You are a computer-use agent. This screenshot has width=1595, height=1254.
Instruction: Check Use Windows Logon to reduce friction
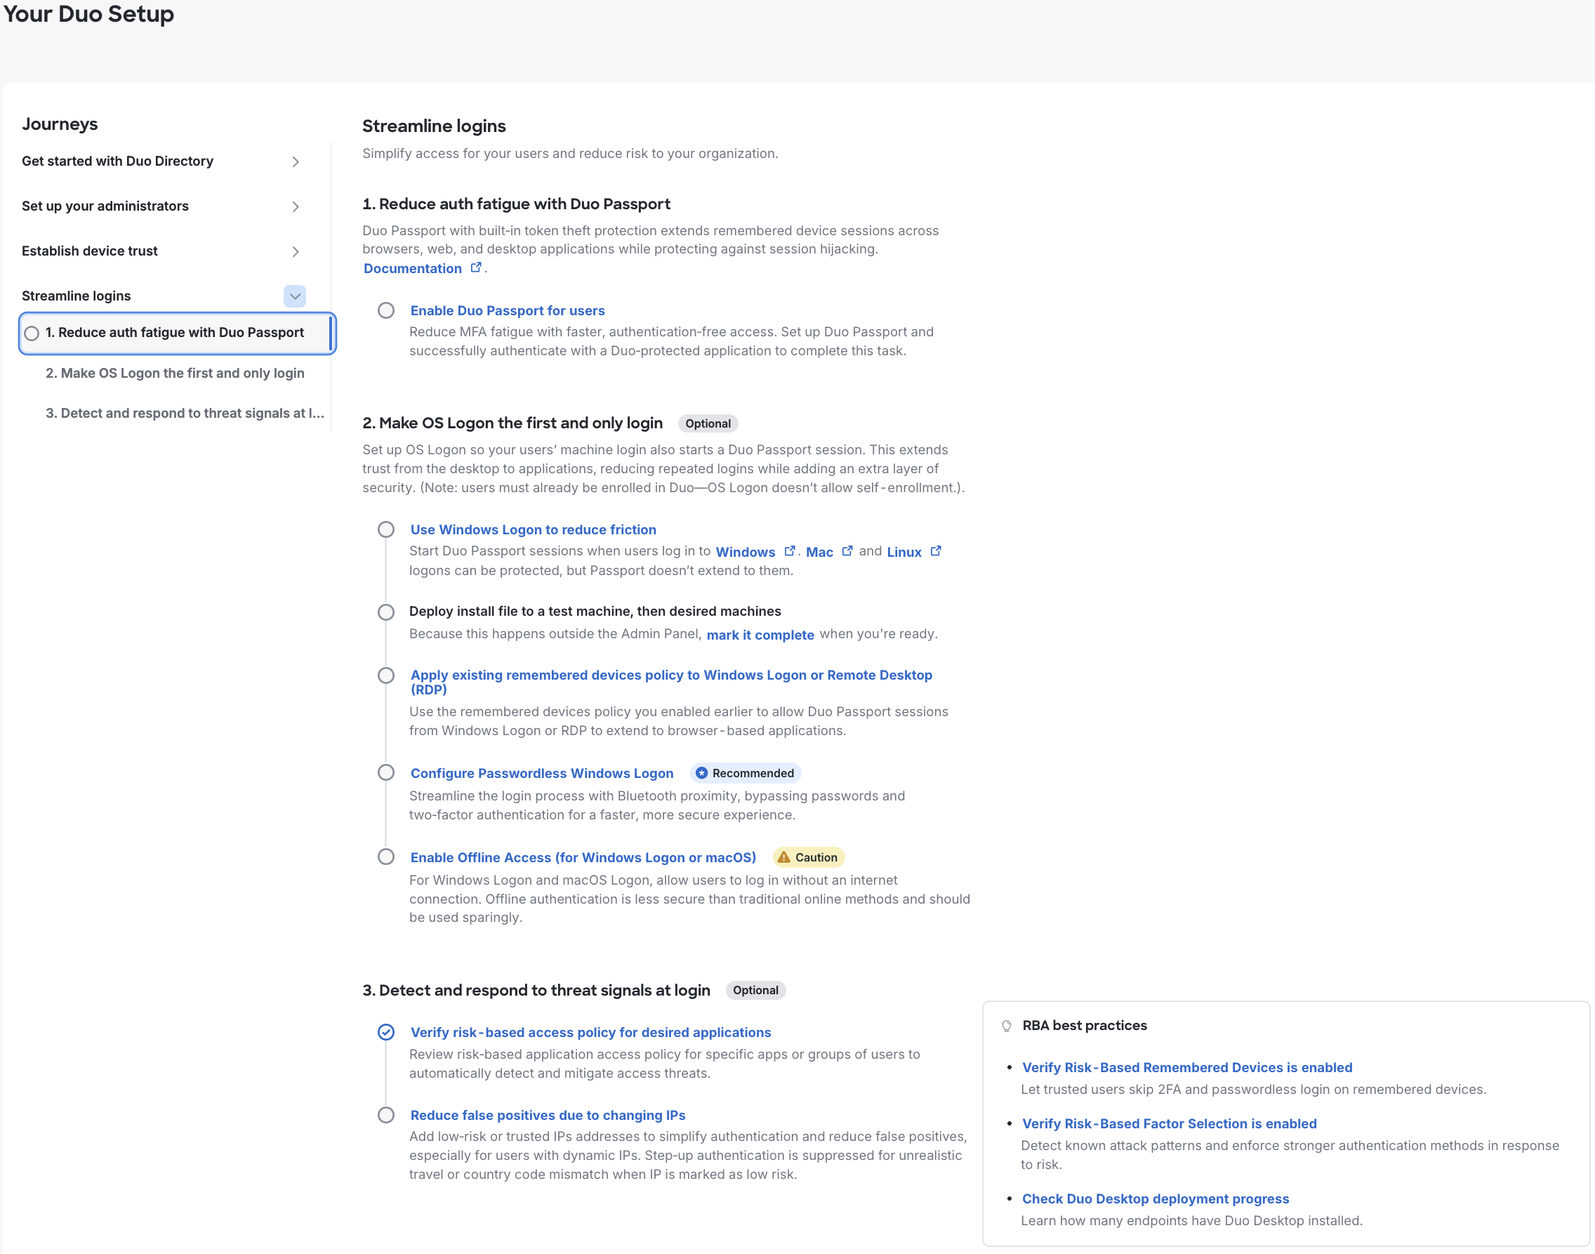[386, 529]
